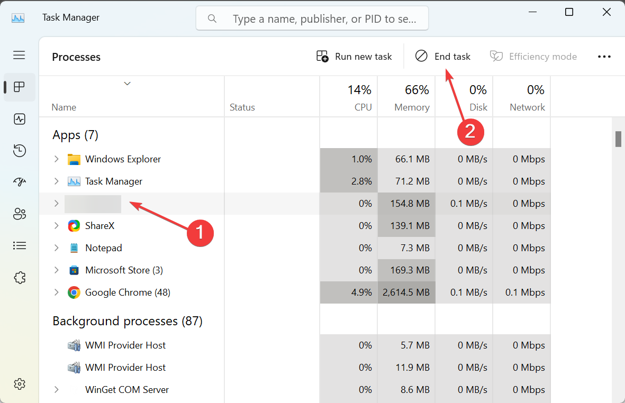Select the ShareX process name
The width and height of the screenshot is (625, 403).
[99, 226]
